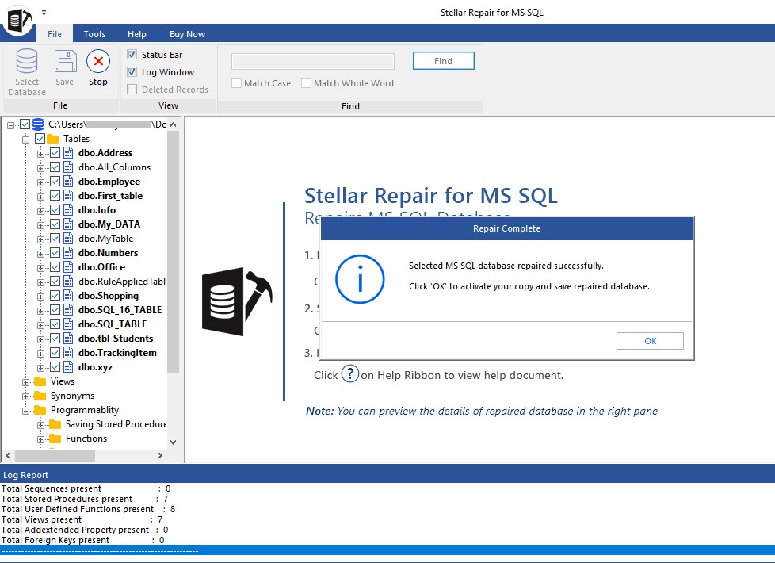
Task: Click the Tables folder icon in the tree
Action: click(x=53, y=139)
